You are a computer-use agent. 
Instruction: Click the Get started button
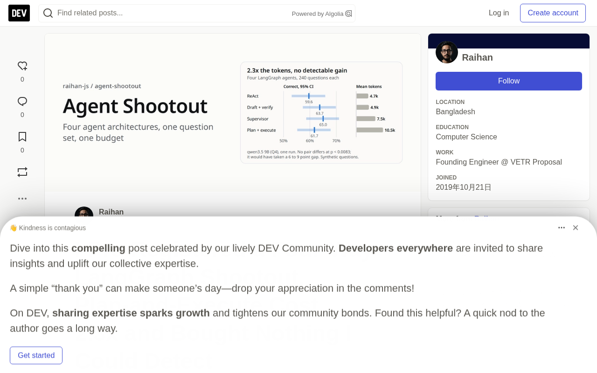click(x=36, y=355)
